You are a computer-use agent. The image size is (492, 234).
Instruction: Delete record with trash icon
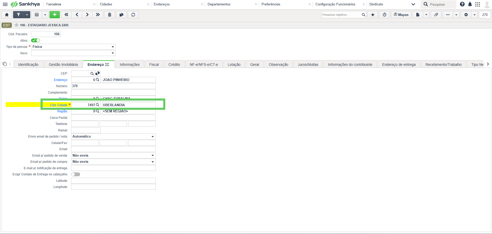pyautogui.click(x=110, y=15)
